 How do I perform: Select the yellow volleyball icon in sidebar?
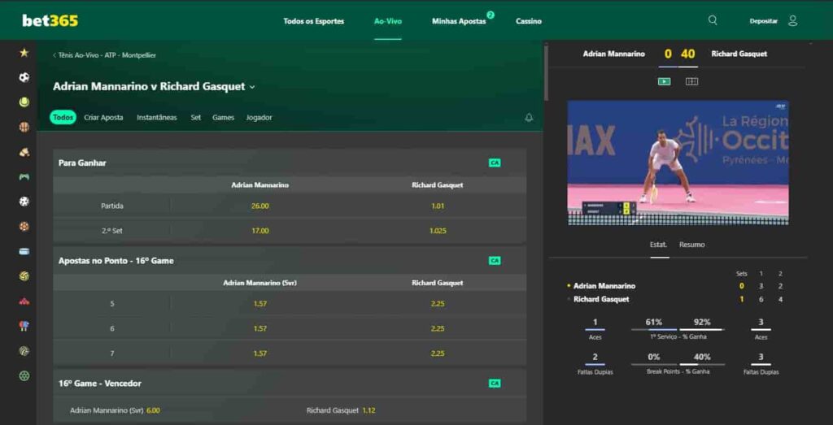point(24,276)
